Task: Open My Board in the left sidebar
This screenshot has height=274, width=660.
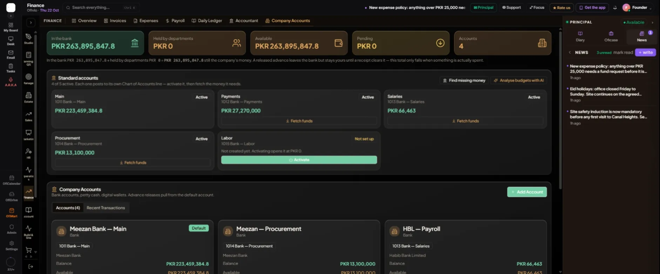Action: pos(11,27)
